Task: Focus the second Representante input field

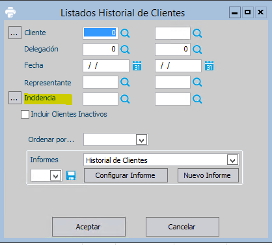Action: [172, 82]
